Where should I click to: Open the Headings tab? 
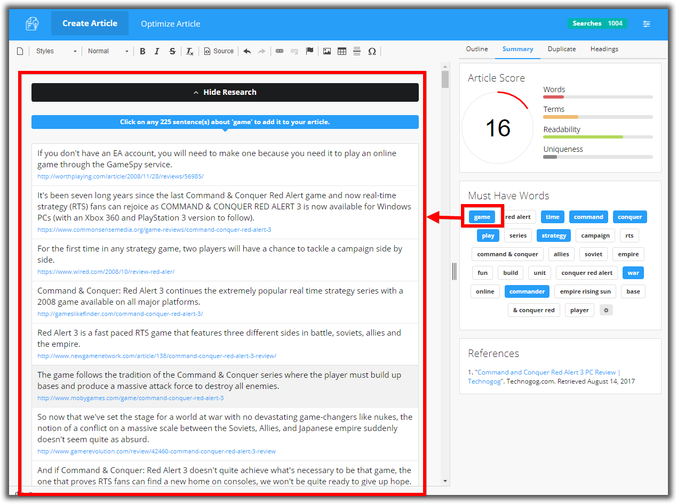click(604, 49)
